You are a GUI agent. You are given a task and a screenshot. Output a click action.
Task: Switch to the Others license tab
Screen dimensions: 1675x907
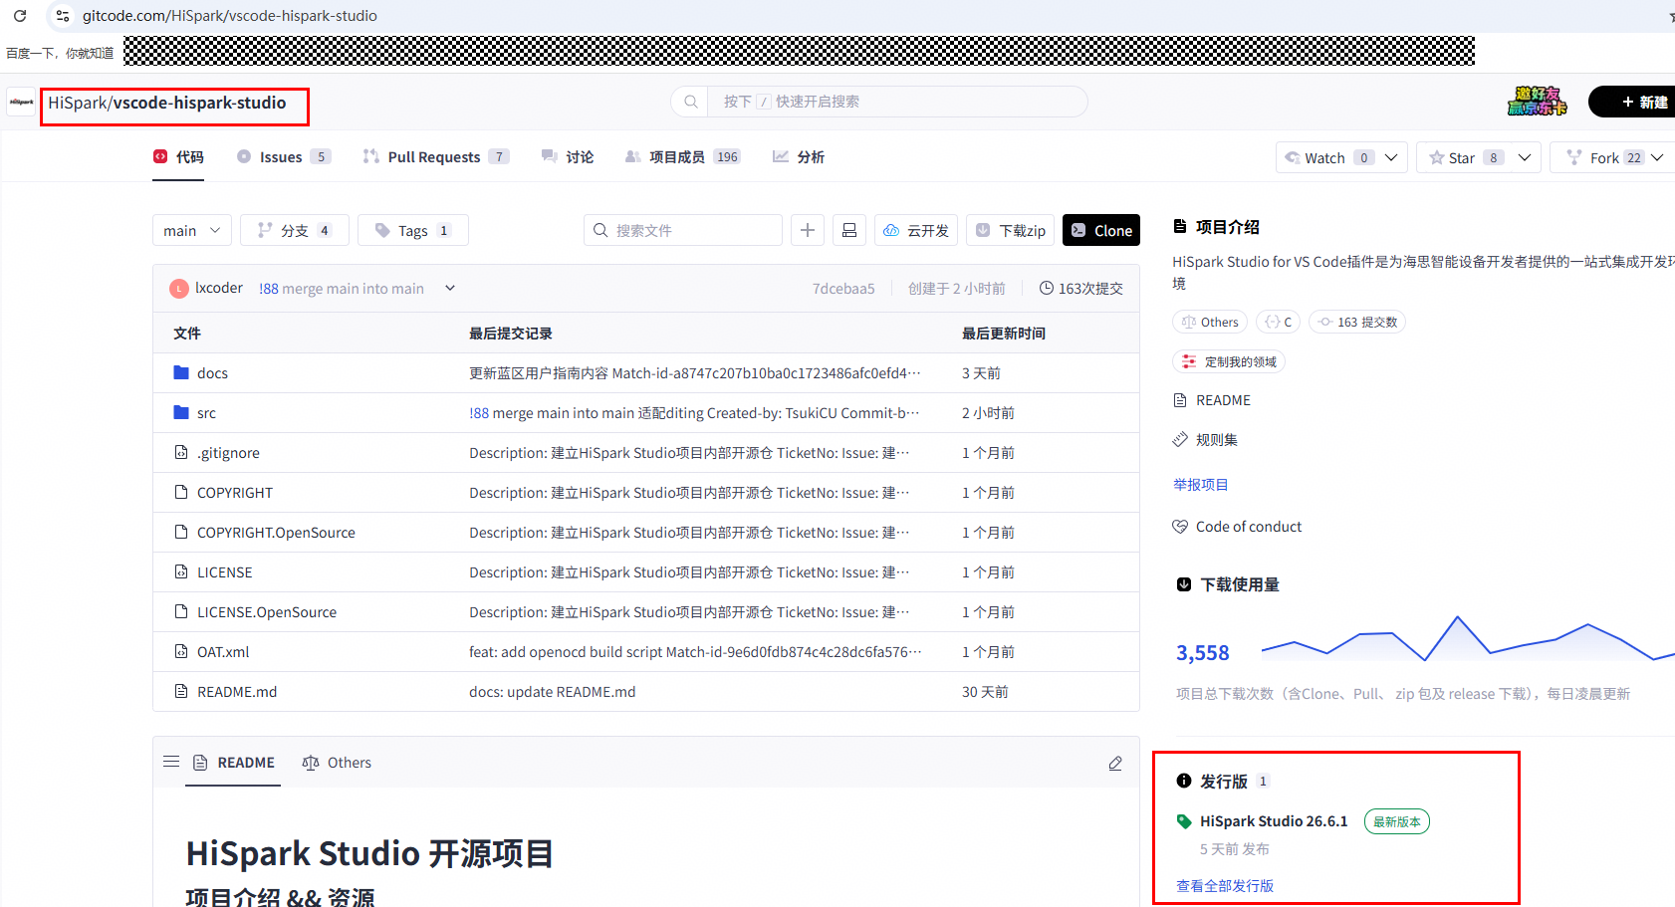point(337,763)
